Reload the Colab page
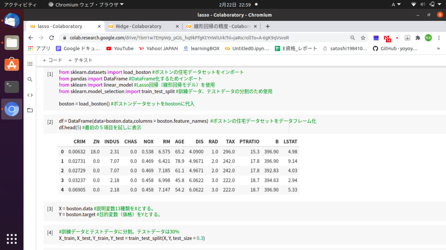This screenshot has width=446, height=250. (52, 38)
